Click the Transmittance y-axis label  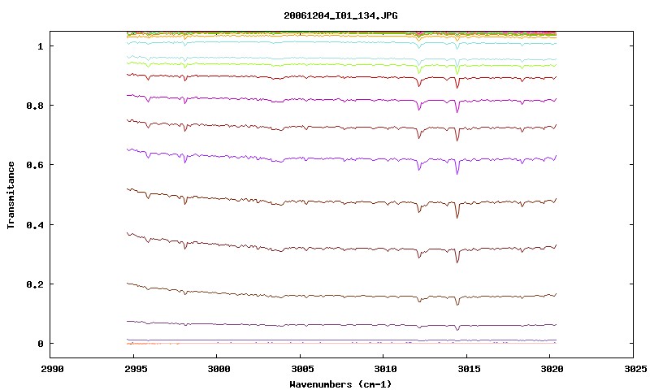click(11, 195)
